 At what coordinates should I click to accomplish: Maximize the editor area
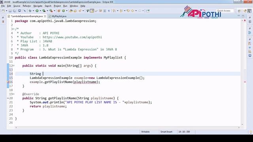243,16
